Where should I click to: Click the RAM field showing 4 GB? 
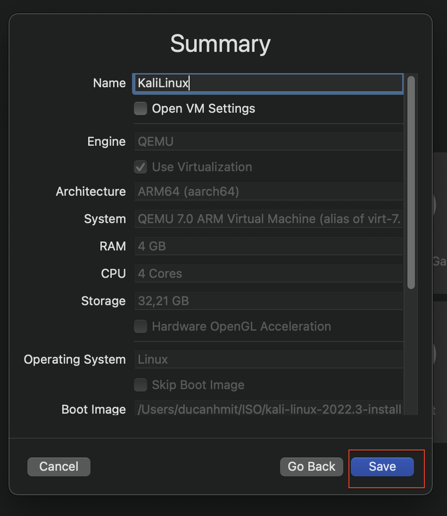268,246
